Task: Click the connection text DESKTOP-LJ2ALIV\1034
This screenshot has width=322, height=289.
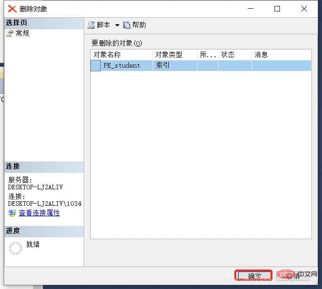Action: point(45,203)
